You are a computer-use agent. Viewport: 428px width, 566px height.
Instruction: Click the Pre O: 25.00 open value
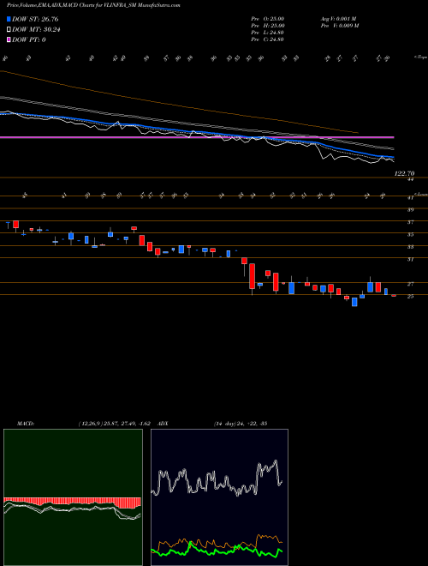[268, 19]
